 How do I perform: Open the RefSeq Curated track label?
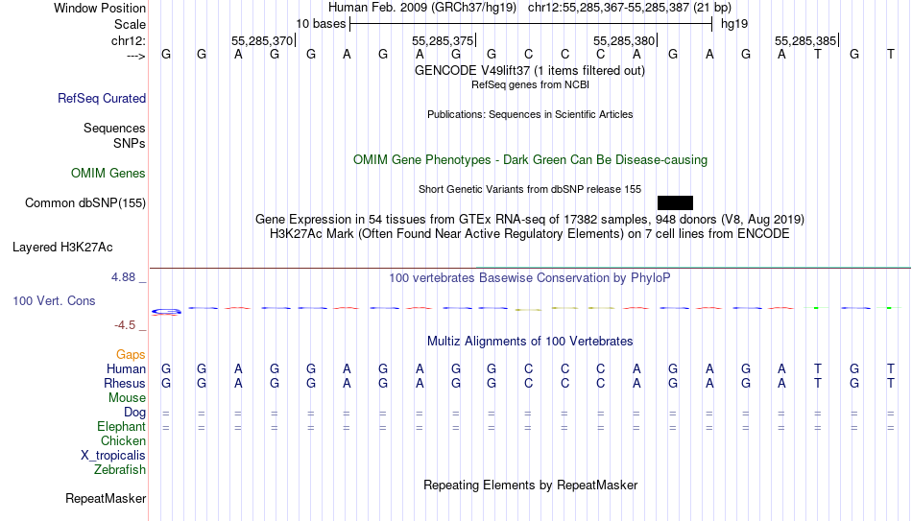[102, 98]
